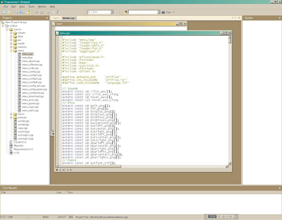Switch to the <new> document tab
Viewport: 282px width, 220px height.
pos(56,18)
